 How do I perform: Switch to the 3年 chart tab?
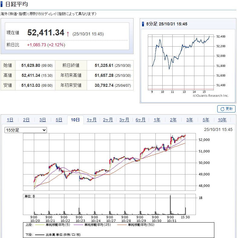pos(190,120)
